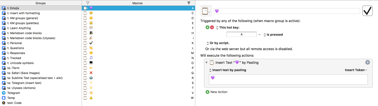Click the hot key field showing A
This screenshot has height=106, width=378.
point(241,34)
